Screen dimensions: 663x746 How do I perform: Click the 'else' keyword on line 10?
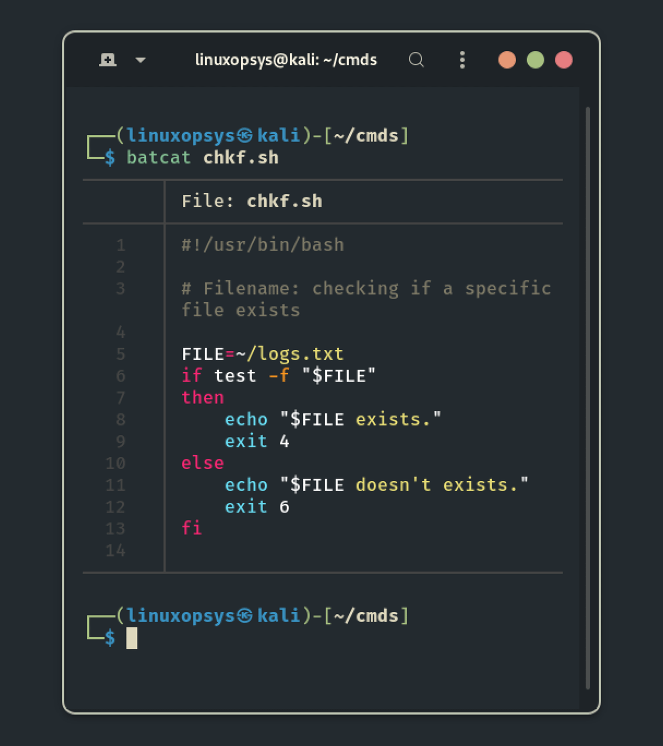(x=203, y=463)
